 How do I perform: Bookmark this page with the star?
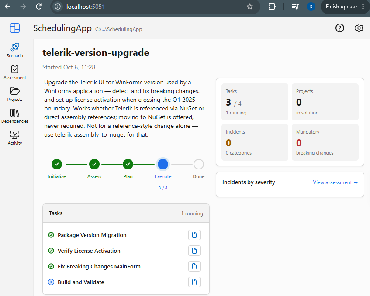point(250,7)
